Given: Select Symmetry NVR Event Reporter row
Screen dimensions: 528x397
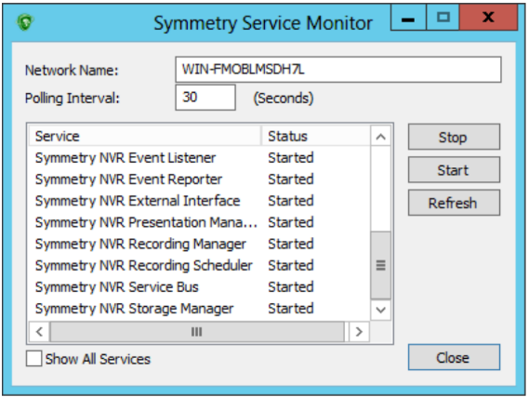Looking at the screenshot, I should (x=199, y=179).
